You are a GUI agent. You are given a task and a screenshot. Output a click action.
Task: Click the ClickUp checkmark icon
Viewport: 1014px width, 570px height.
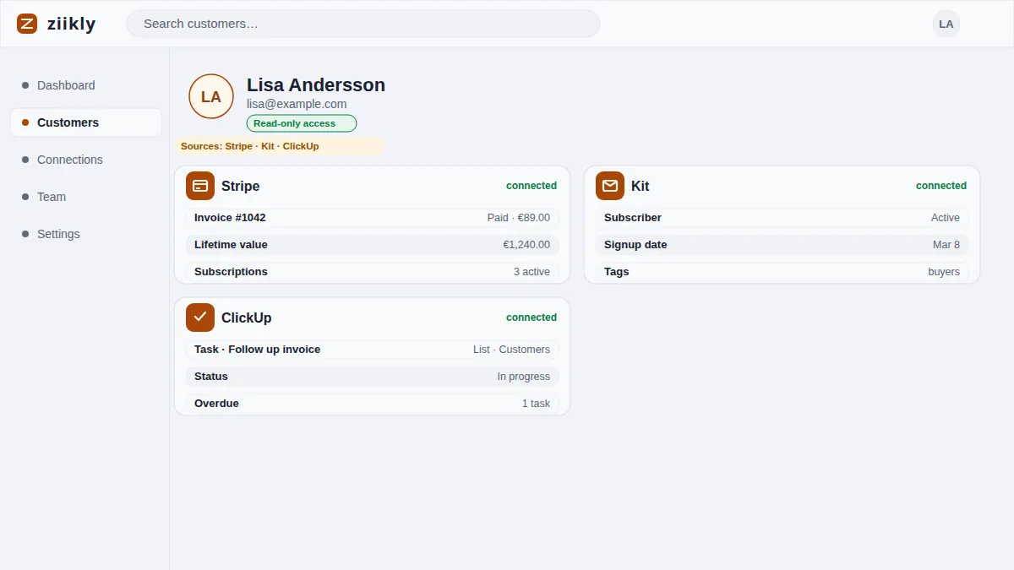(x=200, y=318)
